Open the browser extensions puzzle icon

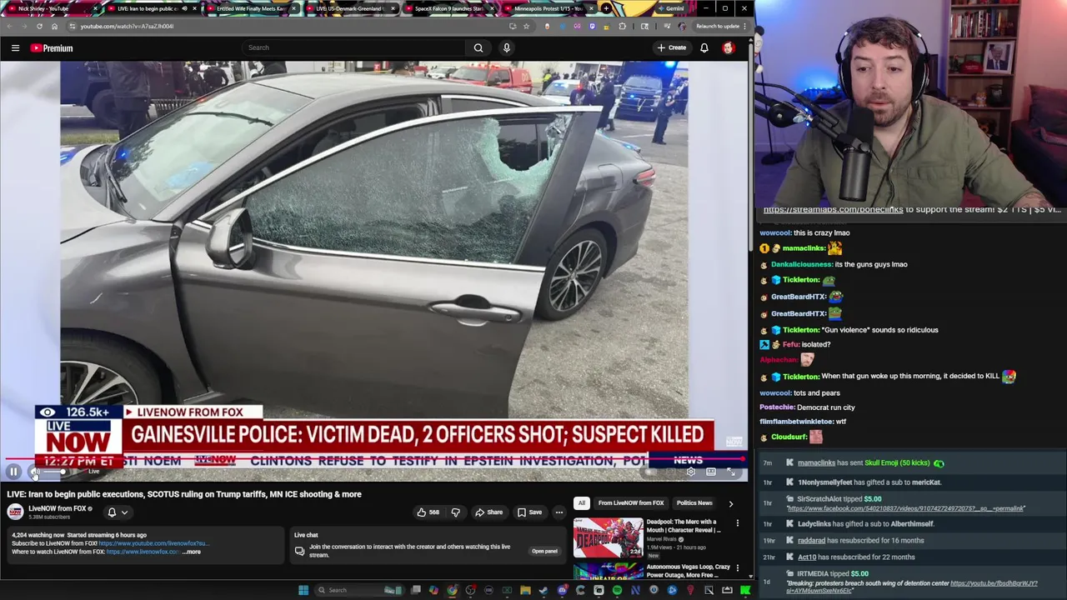click(x=623, y=26)
